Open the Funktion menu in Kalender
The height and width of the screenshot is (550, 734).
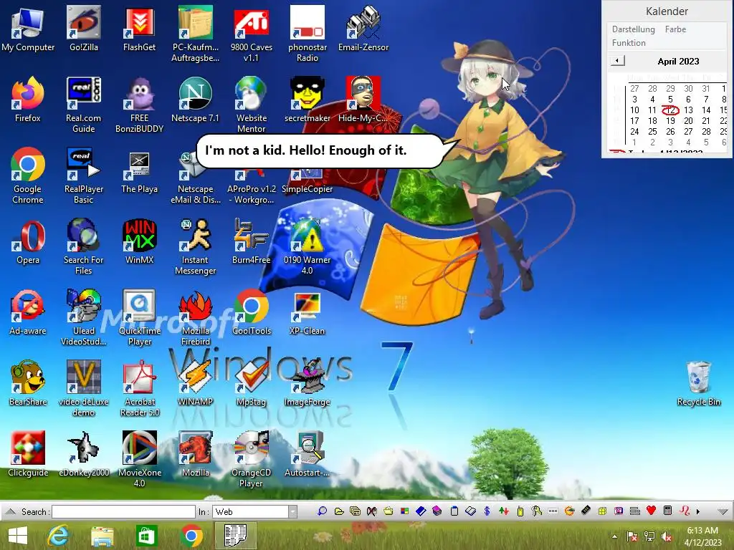[x=629, y=42]
